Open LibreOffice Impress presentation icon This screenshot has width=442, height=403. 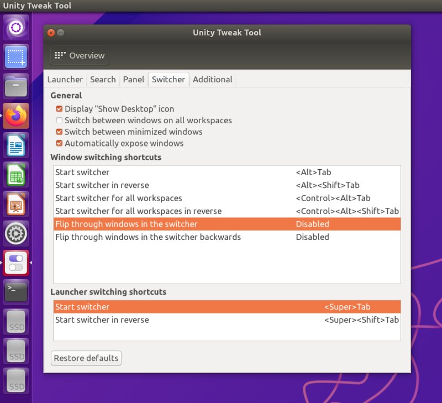point(16,205)
